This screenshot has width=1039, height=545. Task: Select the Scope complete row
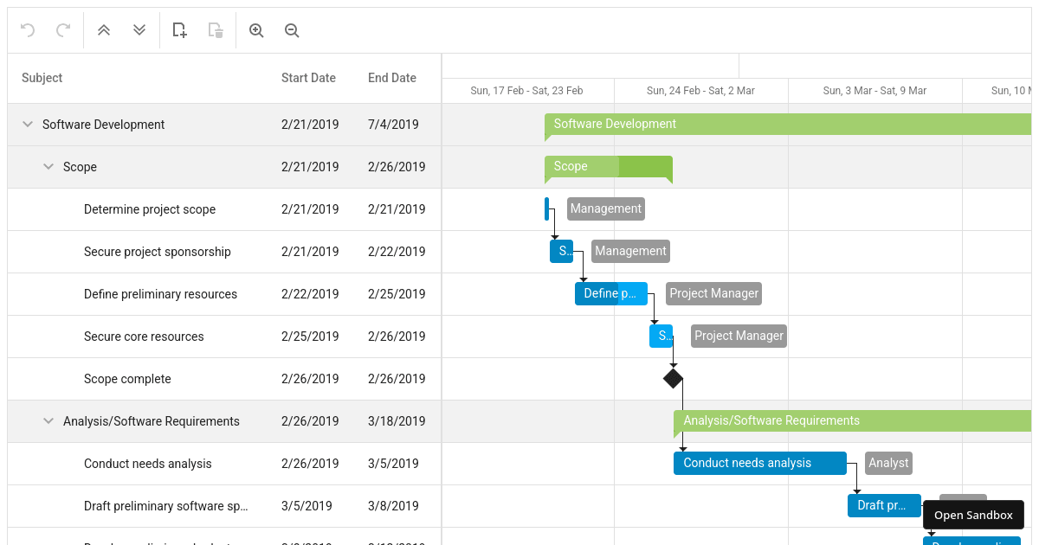tap(224, 379)
